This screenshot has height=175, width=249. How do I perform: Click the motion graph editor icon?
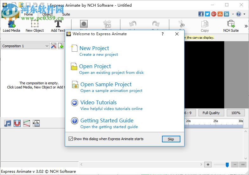tap(27, 123)
